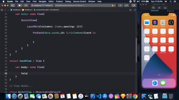The width and height of the screenshot is (179, 100).
Task: Launch Safari from the macOS Dock
Action: [x=14, y=96]
